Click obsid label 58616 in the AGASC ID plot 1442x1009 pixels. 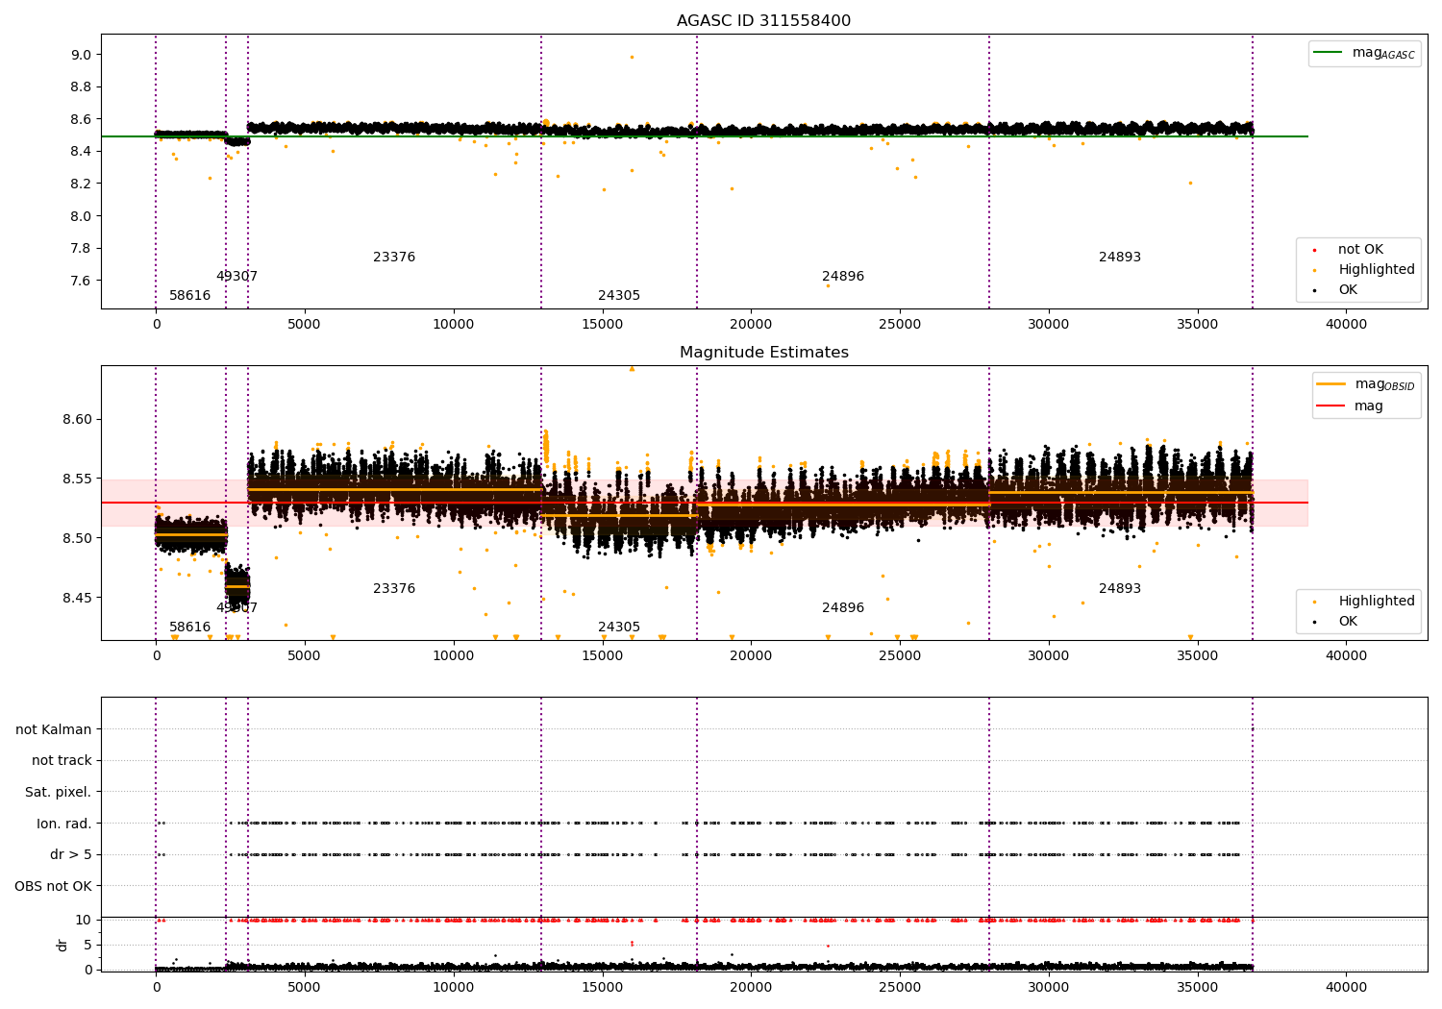click(189, 295)
